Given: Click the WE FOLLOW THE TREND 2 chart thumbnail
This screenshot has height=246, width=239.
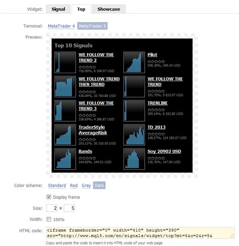Looking at the screenshot, I should tap(65, 62).
